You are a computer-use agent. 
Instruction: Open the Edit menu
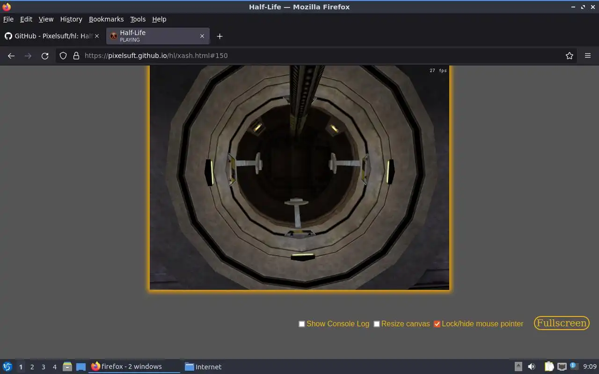[x=26, y=19]
